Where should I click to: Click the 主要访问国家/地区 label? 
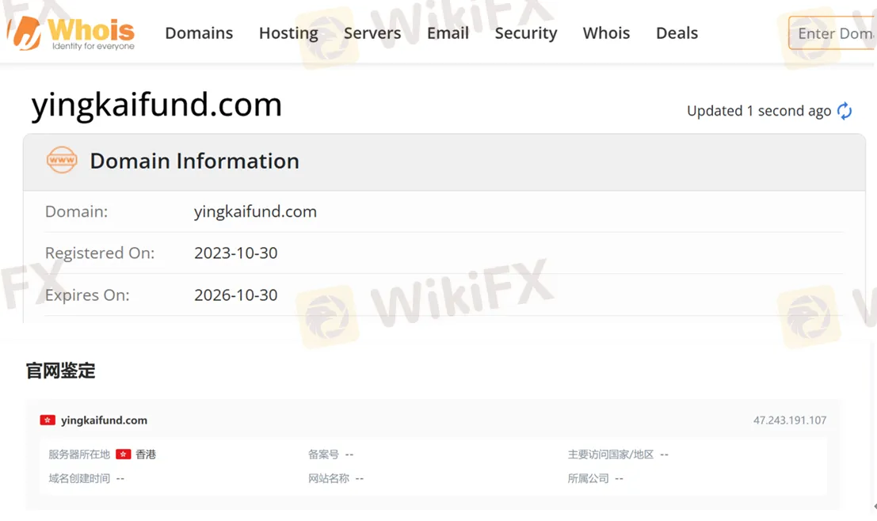click(x=611, y=454)
